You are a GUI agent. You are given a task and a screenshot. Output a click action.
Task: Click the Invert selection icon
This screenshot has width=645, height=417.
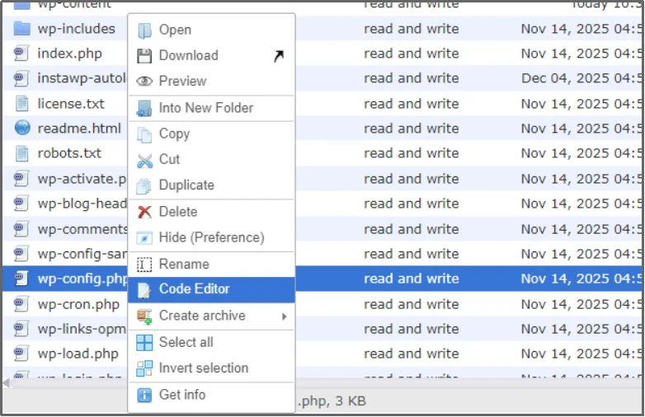144,368
